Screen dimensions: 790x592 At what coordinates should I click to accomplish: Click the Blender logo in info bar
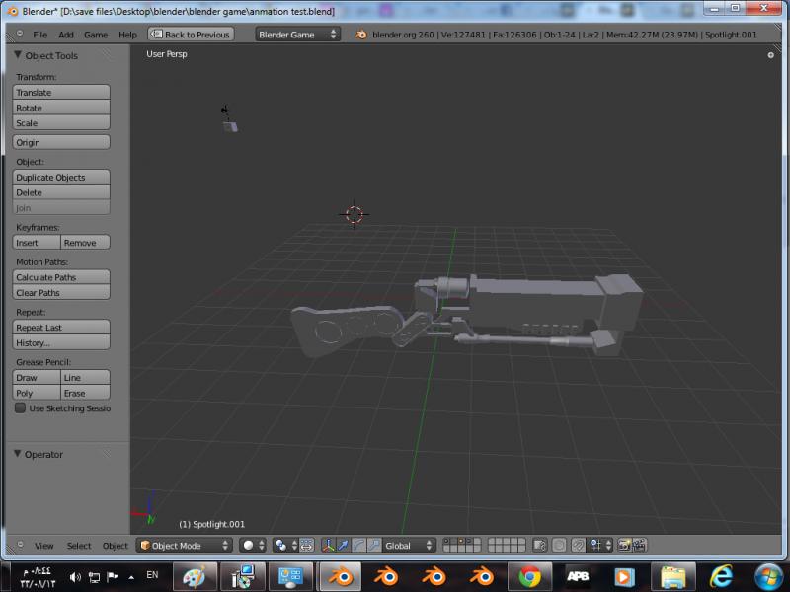click(x=360, y=35)
